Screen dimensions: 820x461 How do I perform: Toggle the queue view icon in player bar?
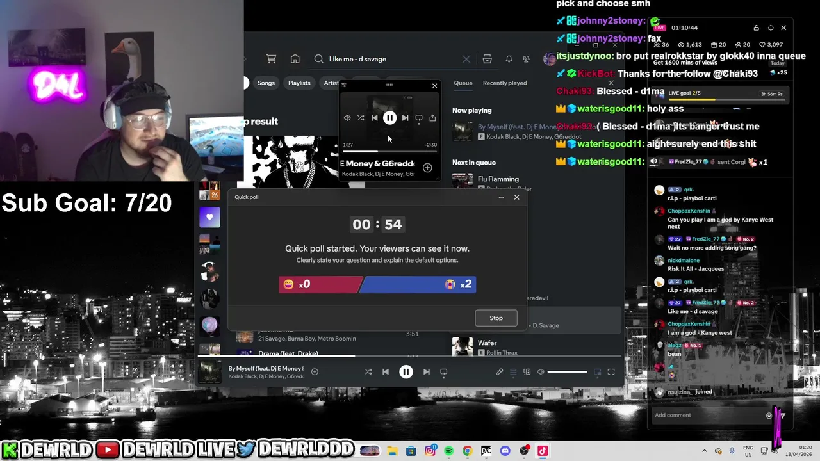tap(513, 372)
